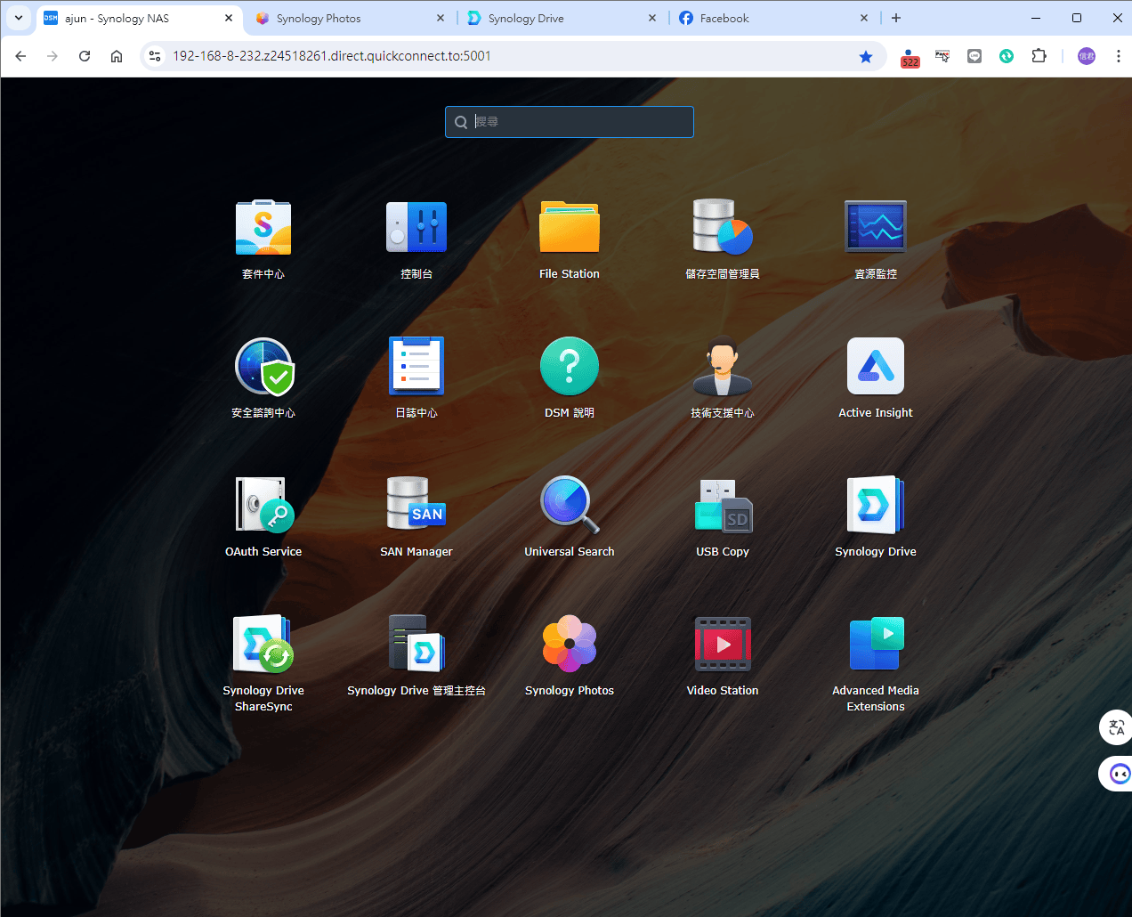Viewport: 1132px width, 917px height.
Task: Close the Synology Drive browser tab
Action: point(652,18)
